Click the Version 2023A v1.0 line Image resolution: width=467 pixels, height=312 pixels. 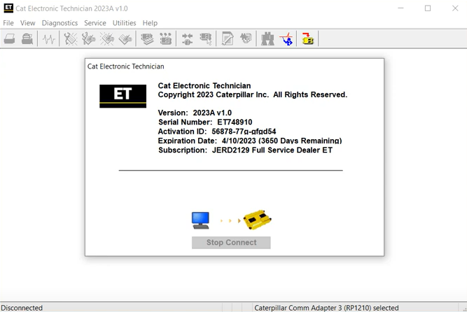coord(195,113)
